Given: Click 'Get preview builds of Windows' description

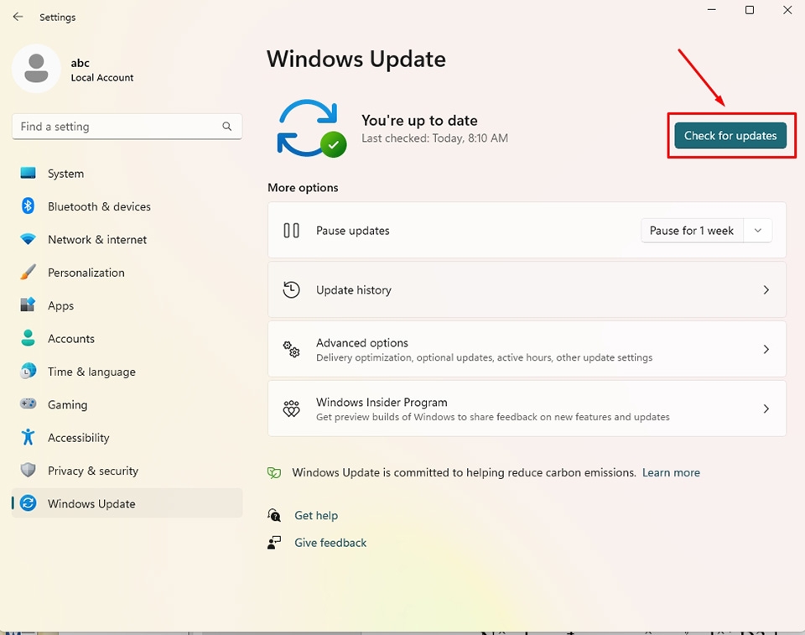Looking at the screenshot, I should (x=493, y=417).
